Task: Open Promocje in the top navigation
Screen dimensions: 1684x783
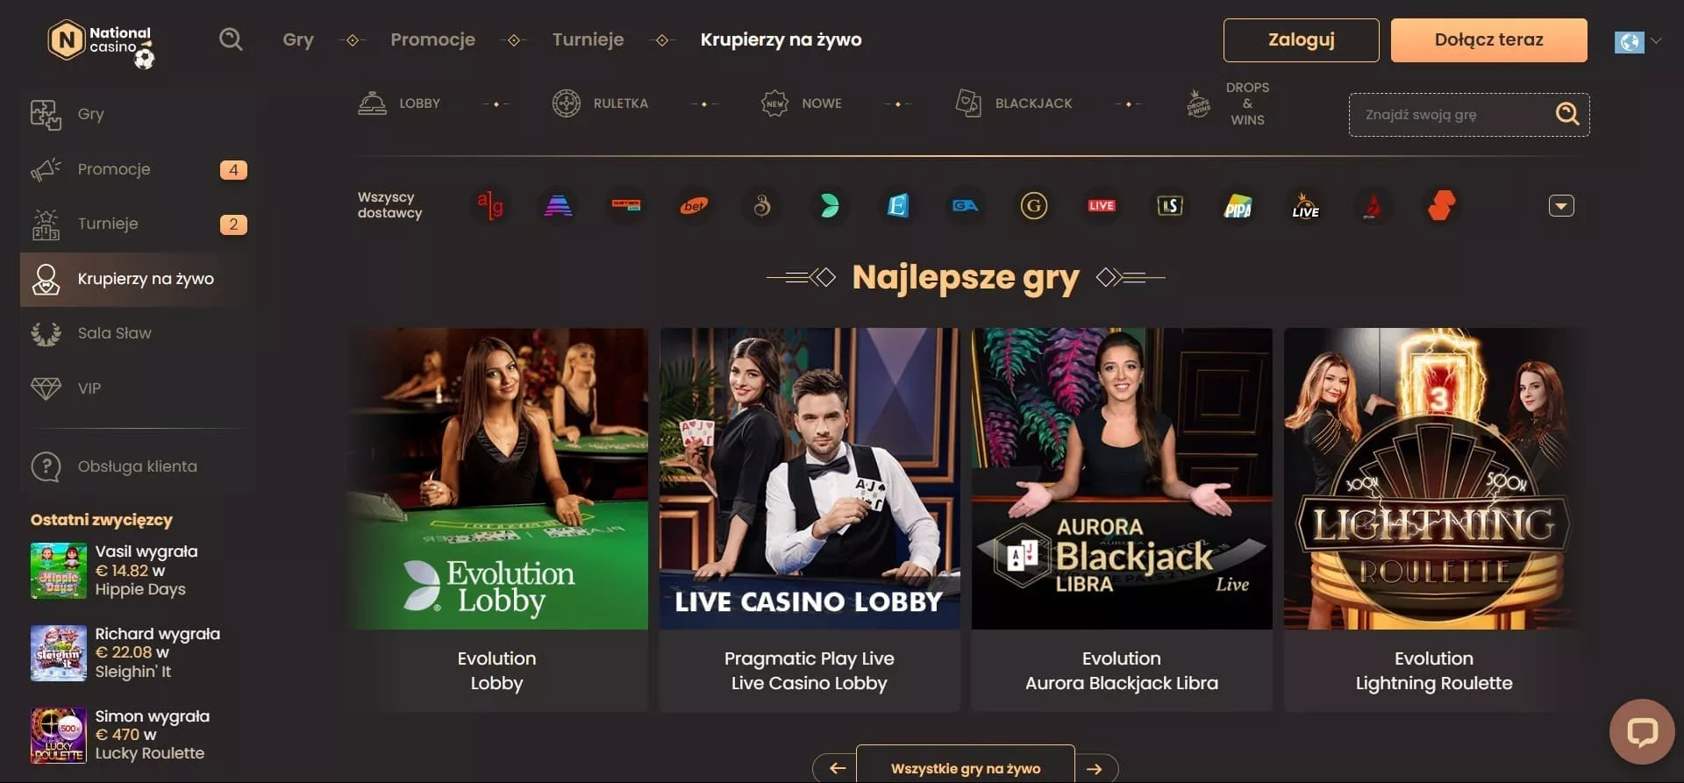Action: [432, 39]
